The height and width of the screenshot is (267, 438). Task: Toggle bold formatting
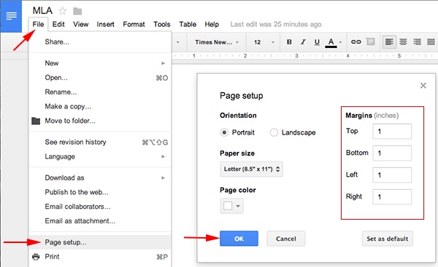289,41
